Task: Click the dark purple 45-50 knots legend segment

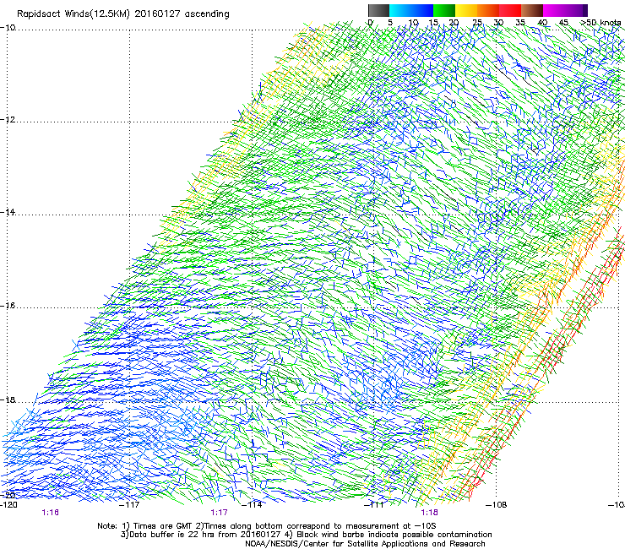Action: coord(576,10)
